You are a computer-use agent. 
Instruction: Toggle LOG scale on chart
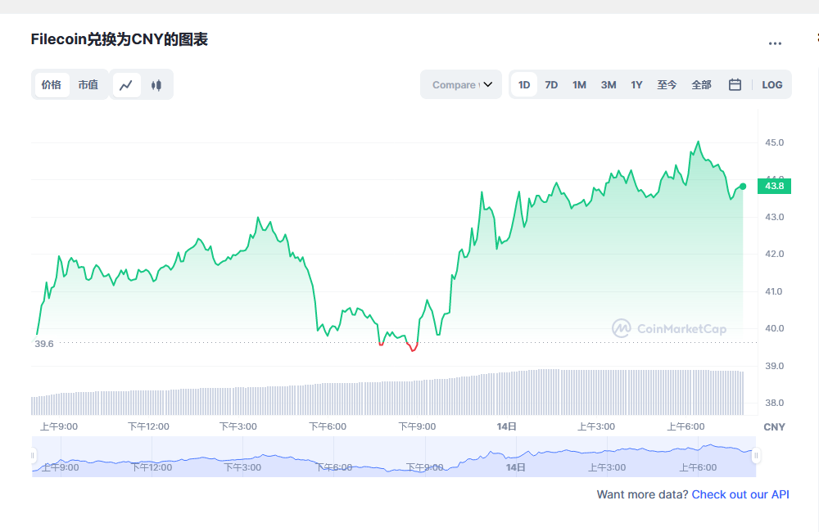771,84
